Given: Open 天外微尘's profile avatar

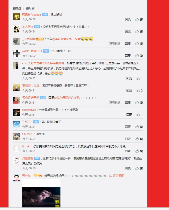Looking at the screenshot, I should pos(16,178).
